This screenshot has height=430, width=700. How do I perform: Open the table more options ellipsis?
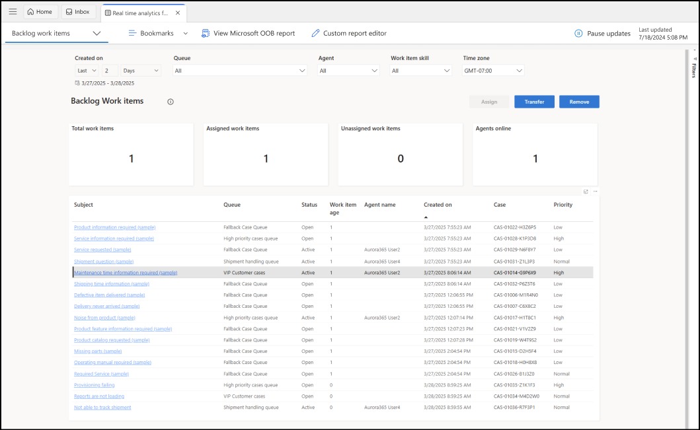click(x=595, y=192)
